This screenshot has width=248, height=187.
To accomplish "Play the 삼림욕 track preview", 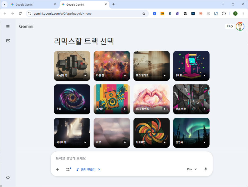I will click(205, 142).
